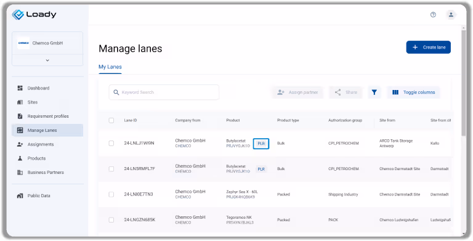Image resolution: width=473 pixels, height=241 pixels.
Task: Click the PLR badge in 24-LNLJ1WI9N row
Action: point(261,144)
